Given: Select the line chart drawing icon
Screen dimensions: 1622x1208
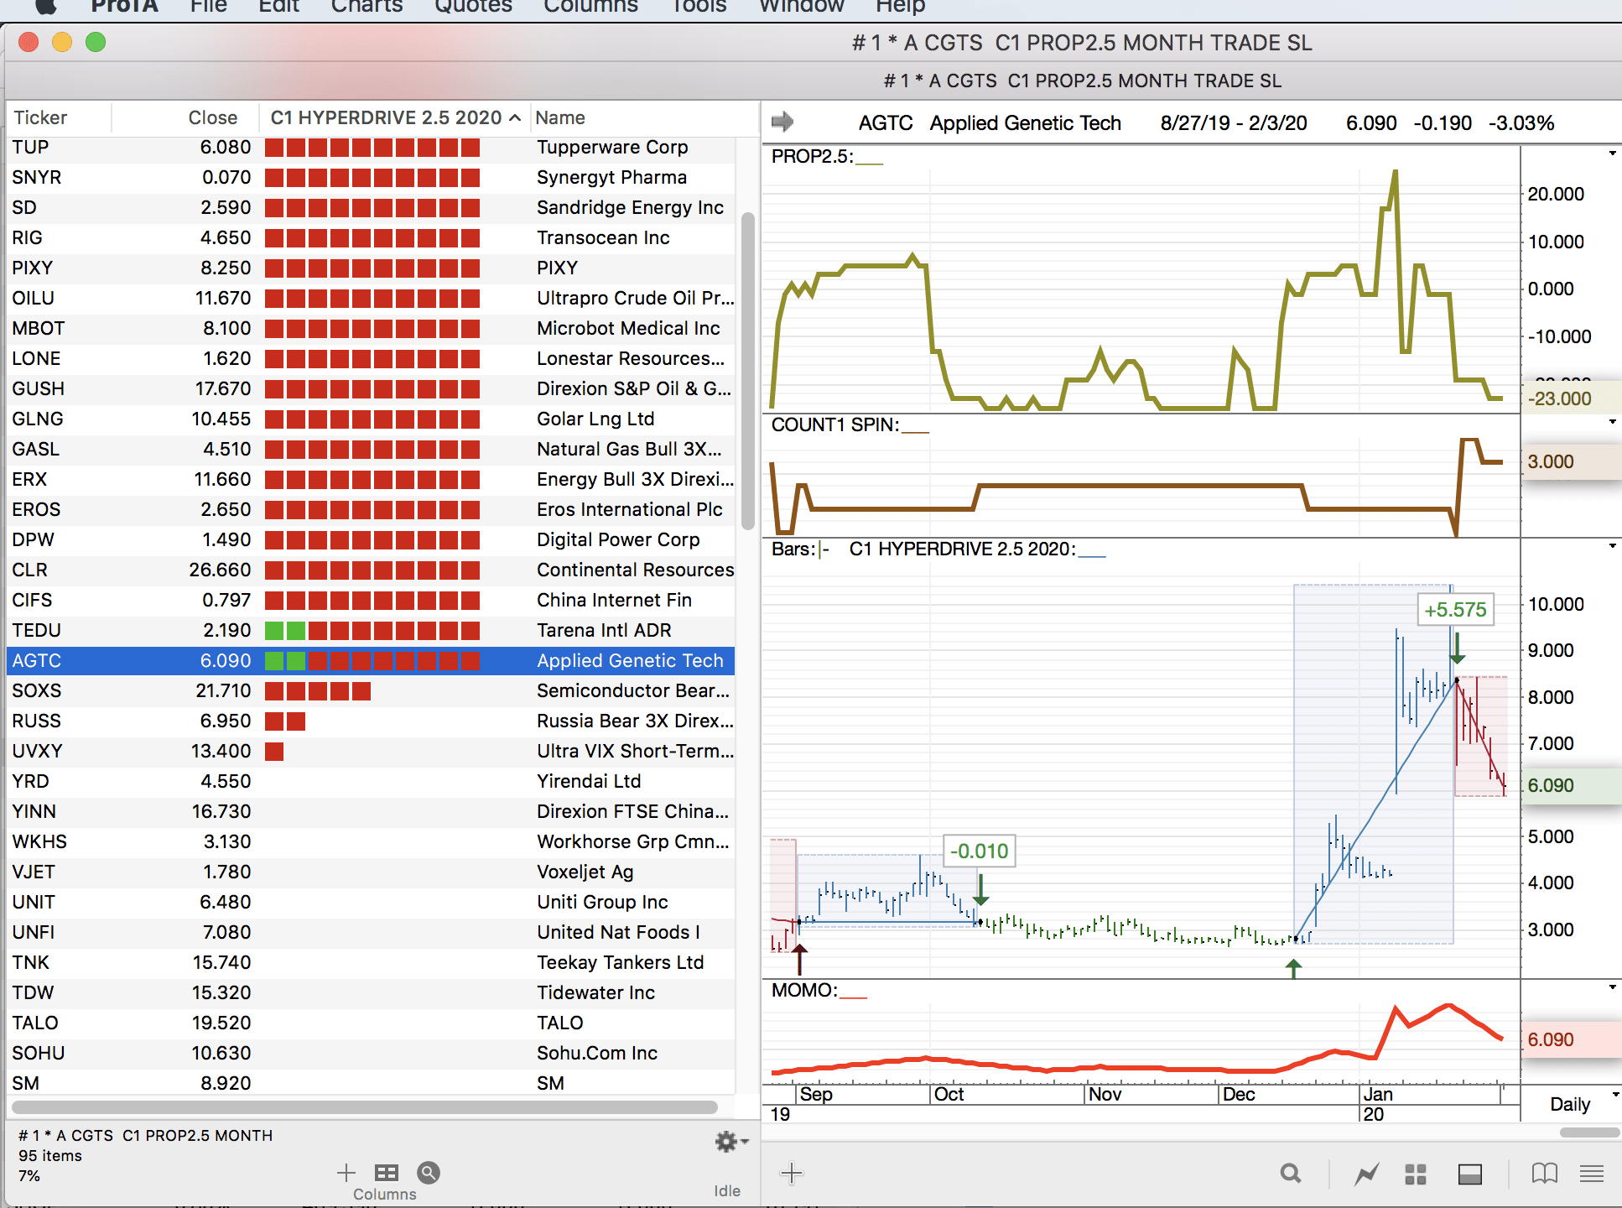Looking at the screenshot, I should point(1366,1174).
